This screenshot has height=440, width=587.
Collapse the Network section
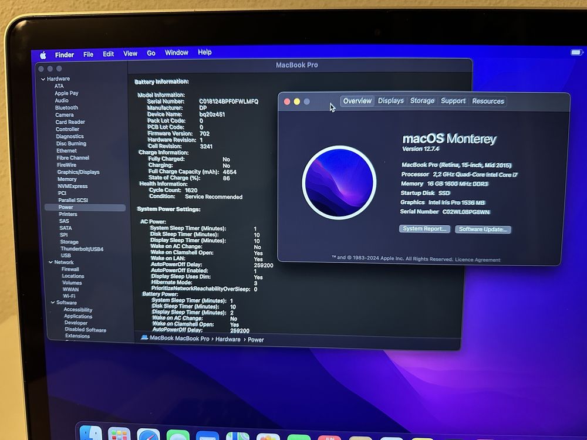(x=50, y=262)
